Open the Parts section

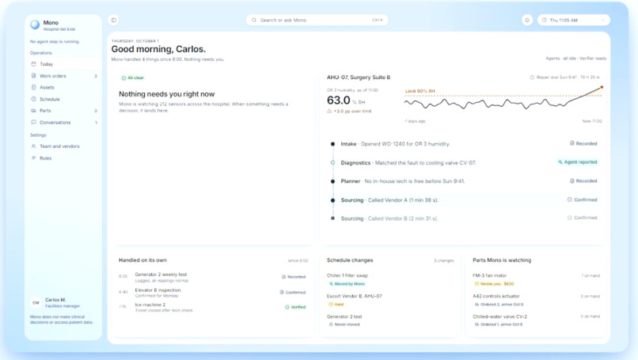coord(64,111)
